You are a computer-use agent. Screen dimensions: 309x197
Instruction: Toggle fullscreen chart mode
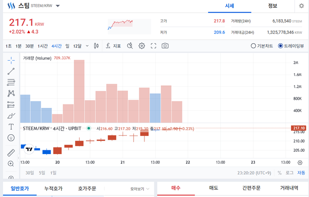(x=154, y=46)
